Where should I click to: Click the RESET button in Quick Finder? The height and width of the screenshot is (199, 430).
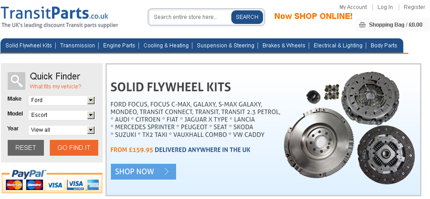coord(26,148)
